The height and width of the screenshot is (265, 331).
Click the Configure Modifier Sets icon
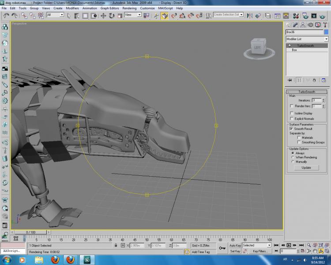pos(323,80)
